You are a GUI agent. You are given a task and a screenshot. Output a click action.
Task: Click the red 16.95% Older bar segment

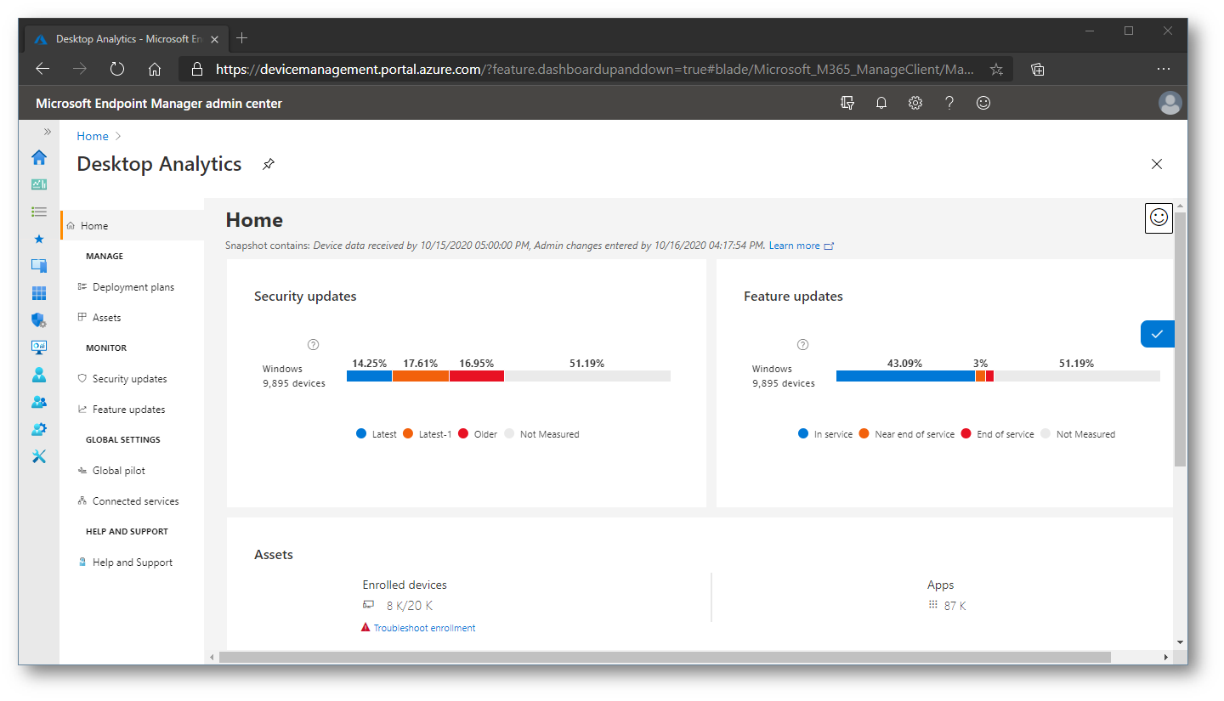[x=477, y=376]
